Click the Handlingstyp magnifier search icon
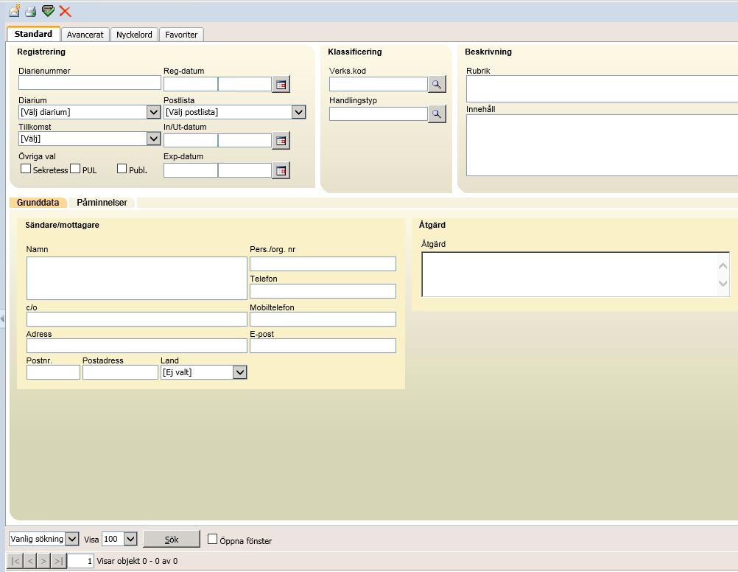The image size is (738, 572). (x=437, y=114)
